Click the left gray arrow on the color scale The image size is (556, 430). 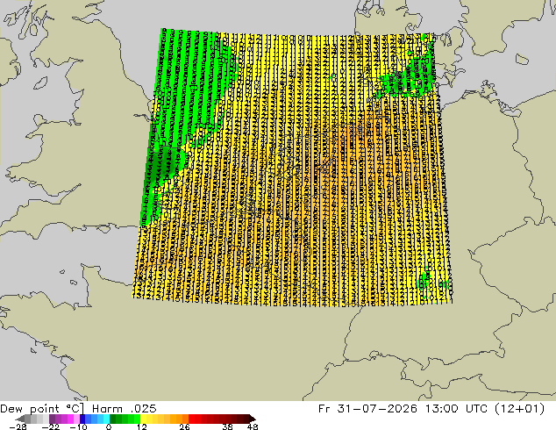(20, 419)
